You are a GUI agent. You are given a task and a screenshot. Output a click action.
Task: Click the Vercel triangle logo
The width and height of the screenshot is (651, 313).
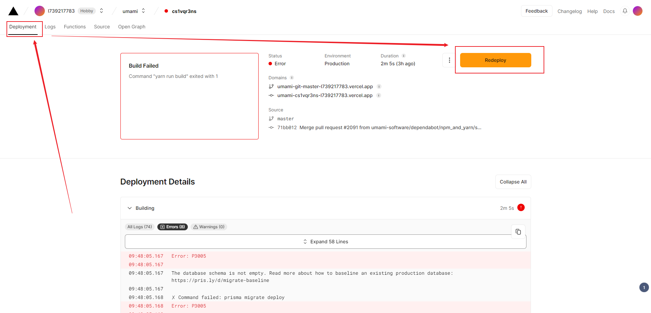point(13,11)
